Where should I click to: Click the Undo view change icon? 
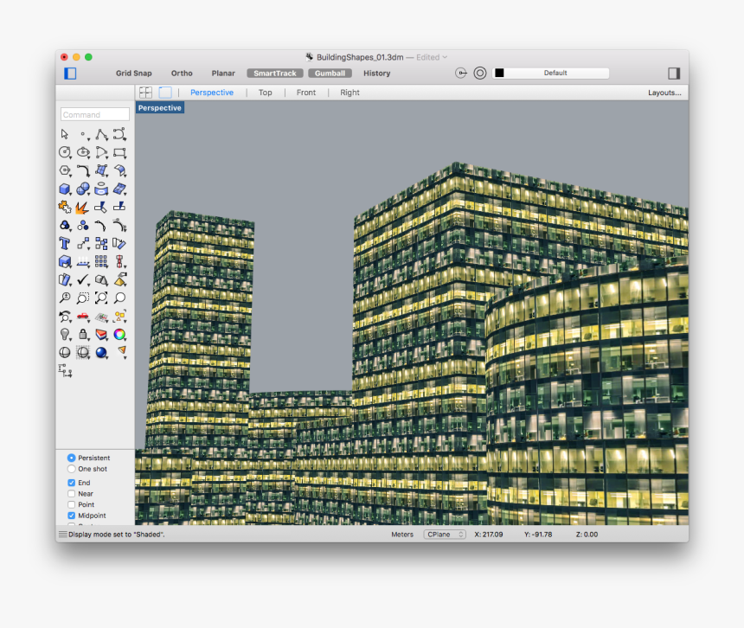click(65, 316)
